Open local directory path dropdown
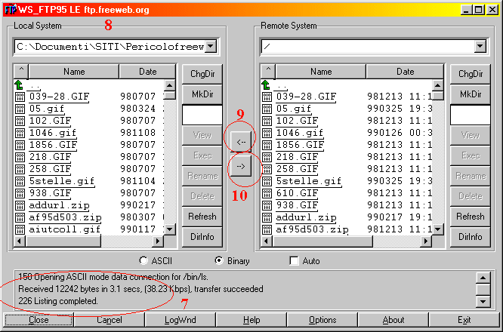The image size is (503, 332). point(211,47)
